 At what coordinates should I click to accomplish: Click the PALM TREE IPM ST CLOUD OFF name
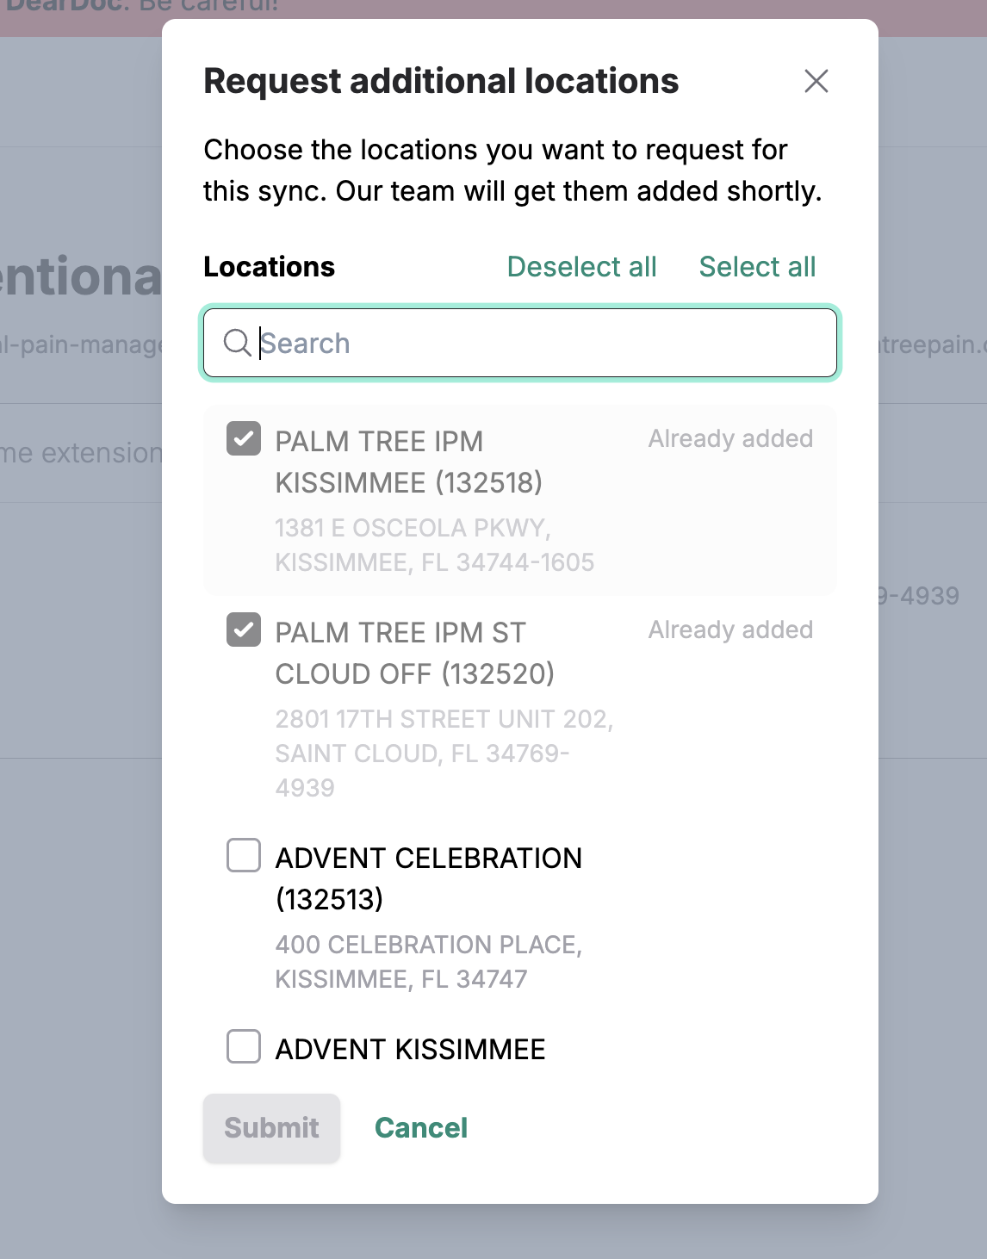coord(414,653)
